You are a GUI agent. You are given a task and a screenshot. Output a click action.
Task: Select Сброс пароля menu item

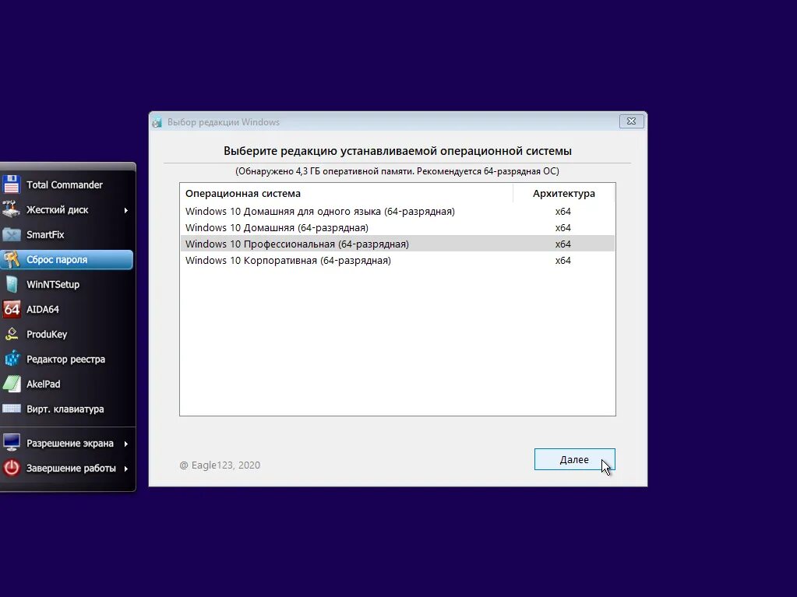click(x=67, y=259)
